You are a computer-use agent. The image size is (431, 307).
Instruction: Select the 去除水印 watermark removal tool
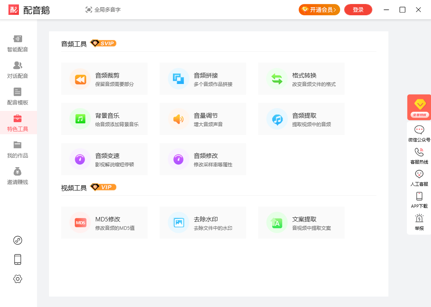(203, 223)
